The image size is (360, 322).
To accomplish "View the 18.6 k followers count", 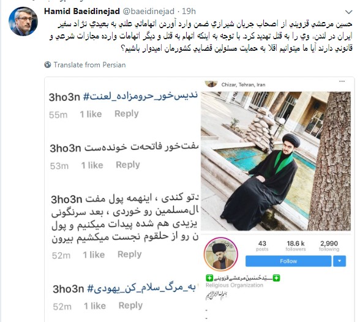I will click(x=296, y=246).
